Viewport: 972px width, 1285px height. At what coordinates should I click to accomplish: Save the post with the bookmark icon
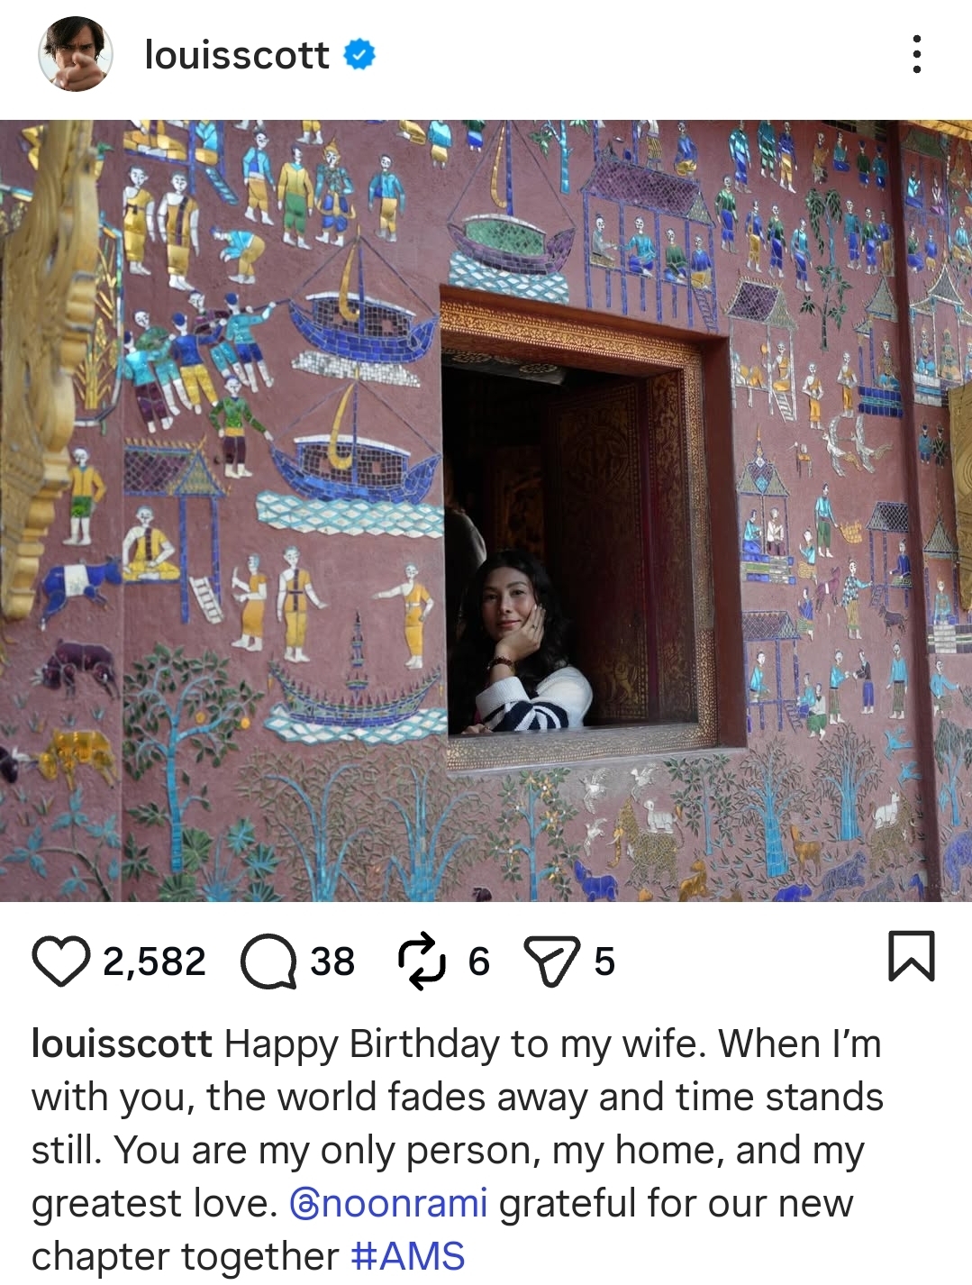pos(912,956)
